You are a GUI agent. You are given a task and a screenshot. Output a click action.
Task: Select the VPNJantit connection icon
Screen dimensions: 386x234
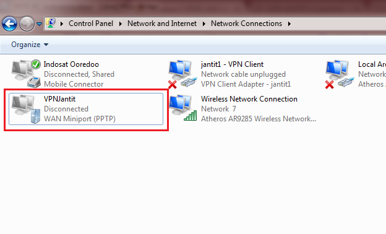tap(25, 109)
